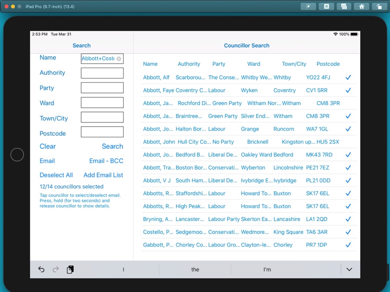
Task: Choose the "the" keyboard suggestion
Action: [195, 269]
